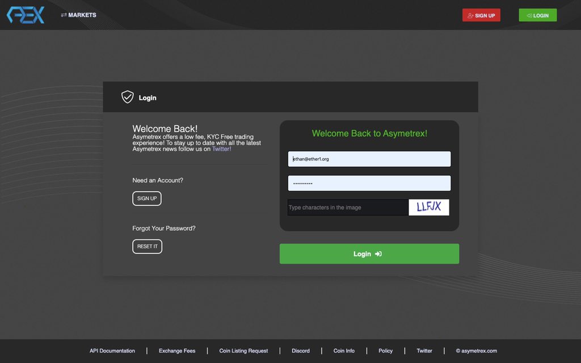
Task: Focus the email field containing ethan@ether1.org
Action: pos(369,159)
